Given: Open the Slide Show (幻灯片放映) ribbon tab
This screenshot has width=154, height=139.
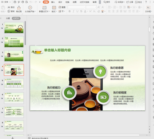Looking at the screenshot, I should pos(85,2).
